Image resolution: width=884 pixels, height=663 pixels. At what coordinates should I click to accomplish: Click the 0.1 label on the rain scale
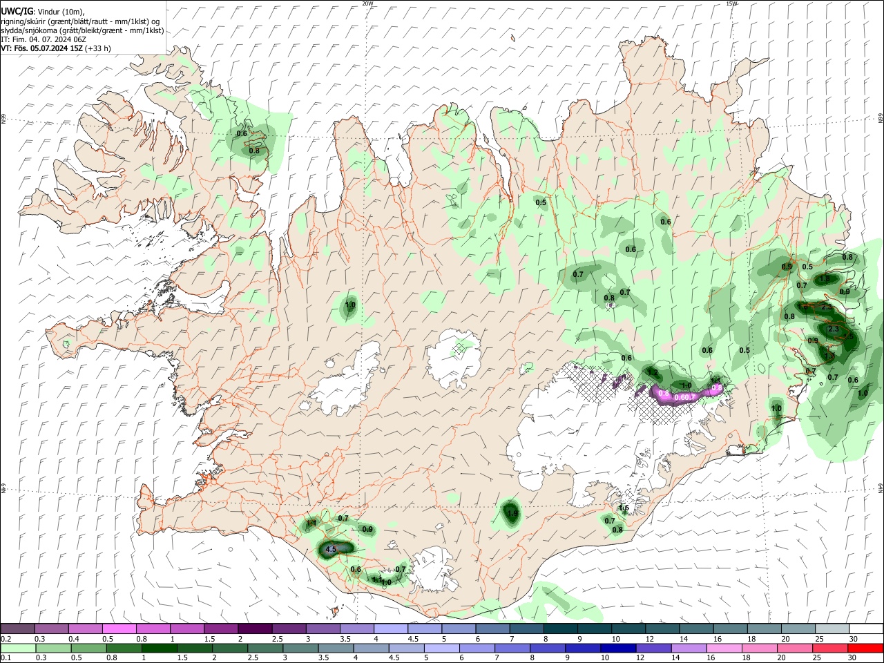pyautogui.click(x=6, y=658)
